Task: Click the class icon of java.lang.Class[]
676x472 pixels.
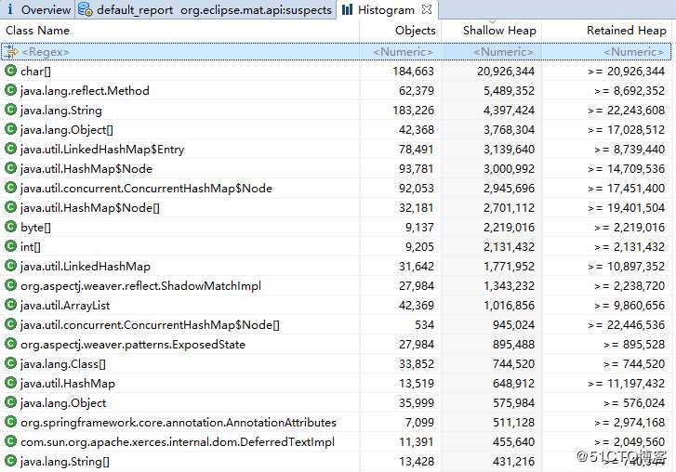Action: 10,363
